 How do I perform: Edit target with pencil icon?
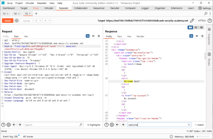192,21
